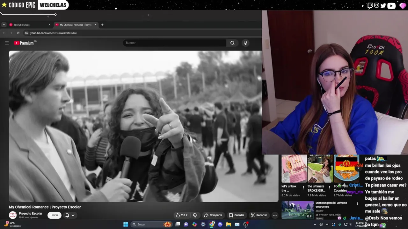Join the channel via Unirse button
The width and height of the screenshot is (408, 229).
pyautogui.click(x=55, y=215)
